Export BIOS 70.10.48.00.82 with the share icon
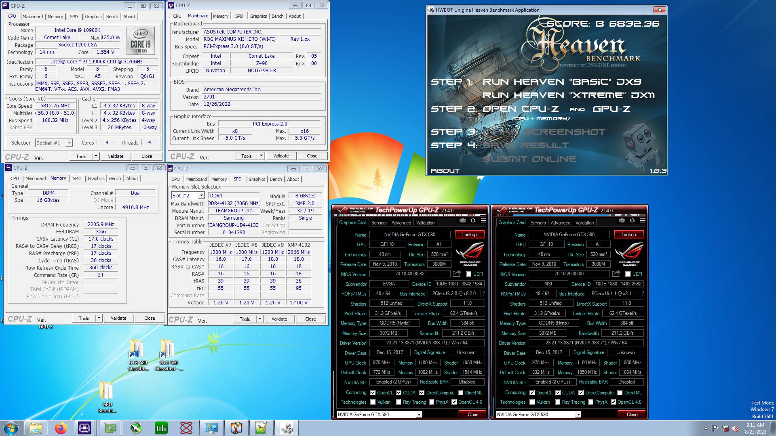 [457, 274]
